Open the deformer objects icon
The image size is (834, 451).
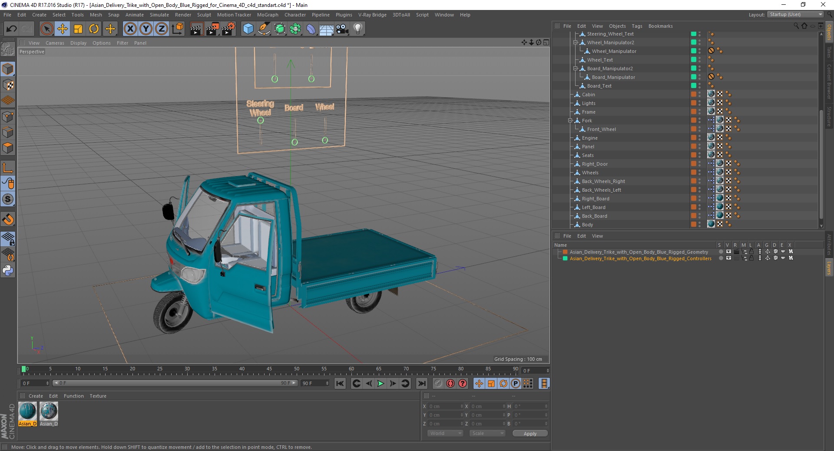[311, 29]
